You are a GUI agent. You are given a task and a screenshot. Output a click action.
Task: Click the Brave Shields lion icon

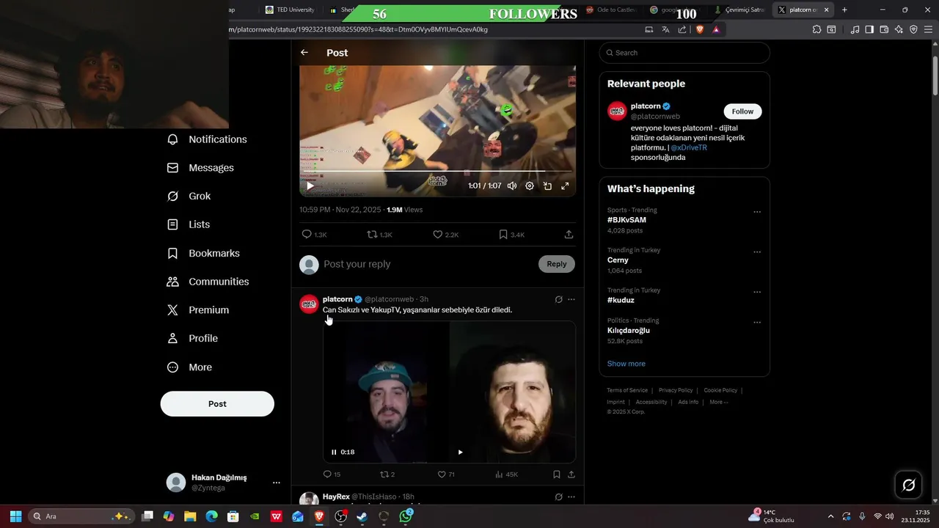click(x=699, y=29)
